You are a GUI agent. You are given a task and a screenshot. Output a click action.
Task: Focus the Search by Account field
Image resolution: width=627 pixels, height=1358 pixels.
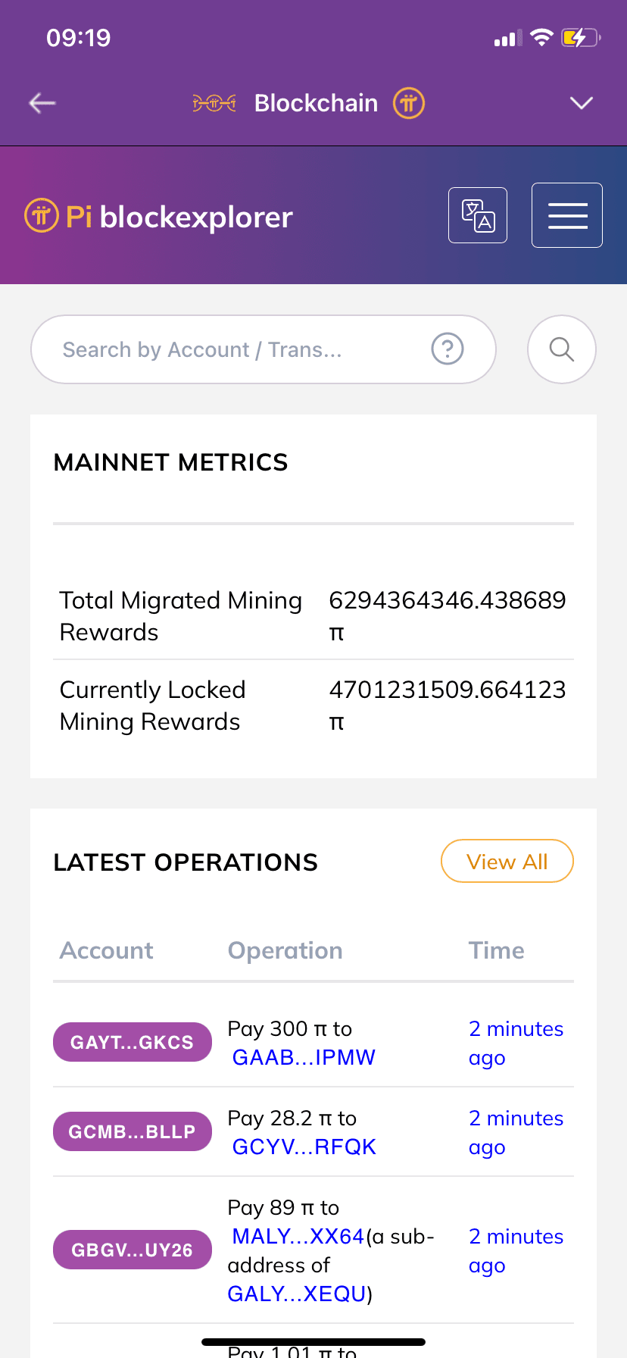click(264, 349)
